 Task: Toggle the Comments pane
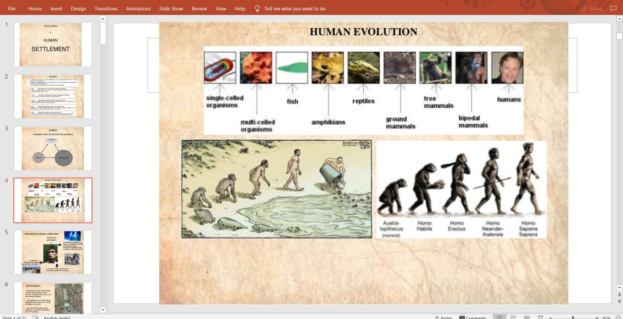474,317
